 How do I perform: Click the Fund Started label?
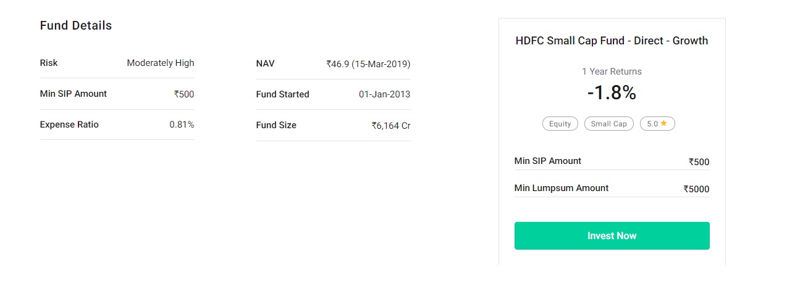[283, 94]
